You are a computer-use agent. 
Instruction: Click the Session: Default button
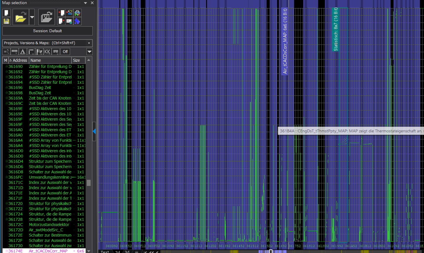[x=48, y=31]
